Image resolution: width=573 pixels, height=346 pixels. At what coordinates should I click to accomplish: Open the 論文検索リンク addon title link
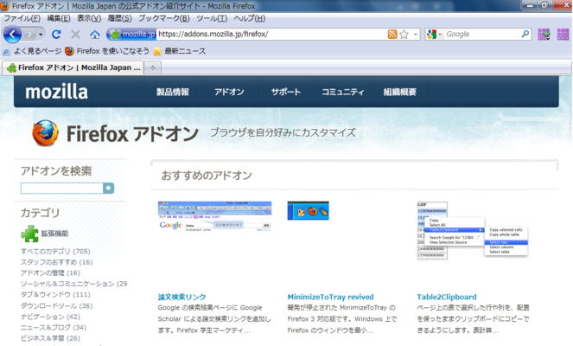(181, 297)
